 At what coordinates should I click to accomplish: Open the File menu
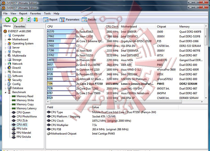(x=5, y=13)
